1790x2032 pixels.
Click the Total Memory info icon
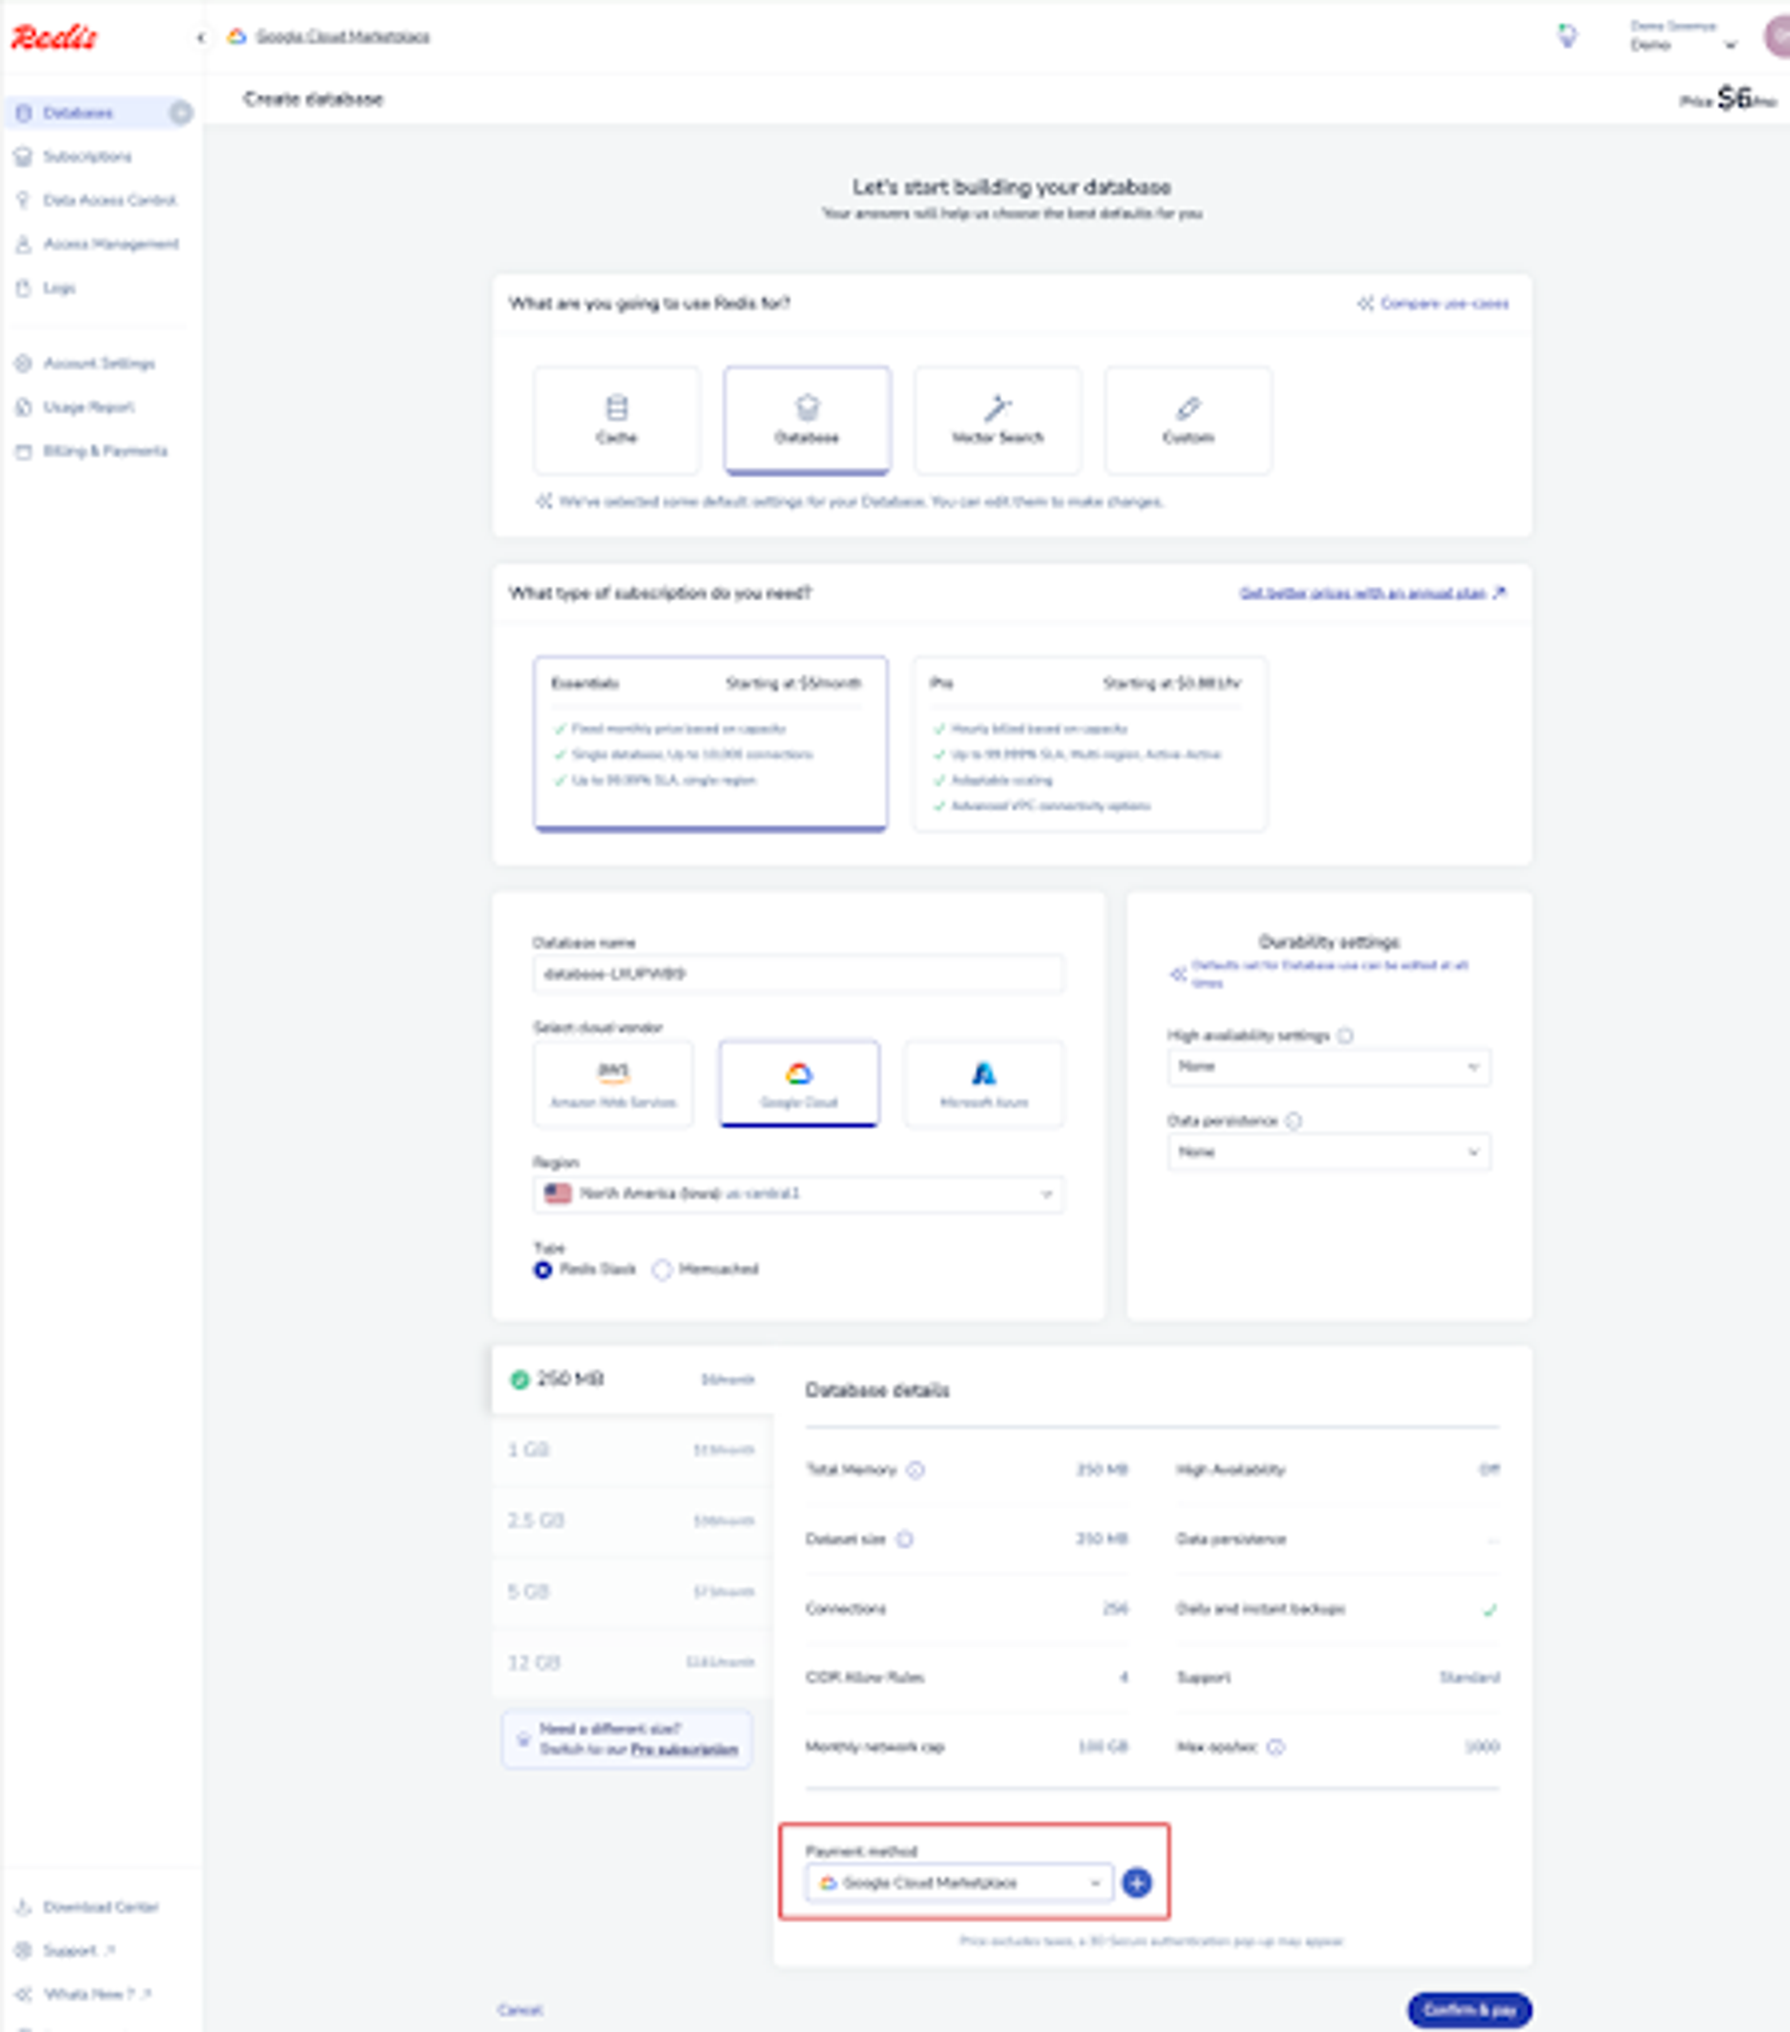tap(916, 1469)
